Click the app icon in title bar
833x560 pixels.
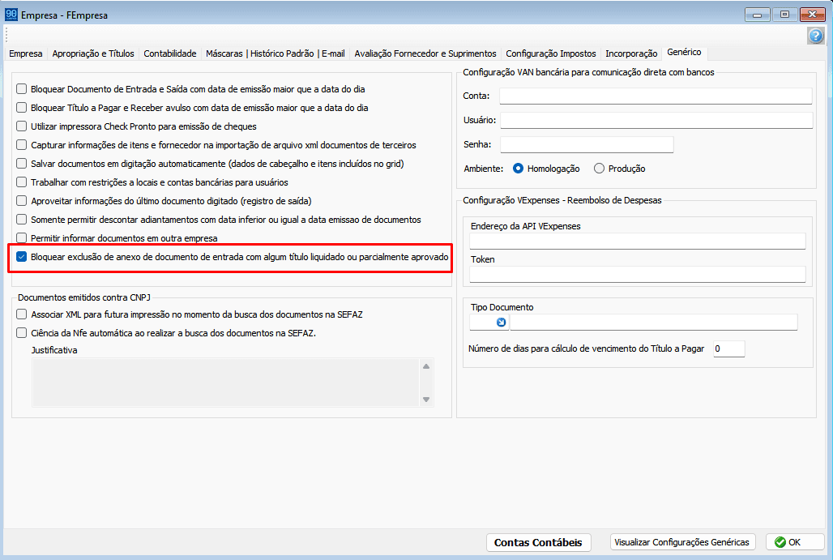coord(11,15)
